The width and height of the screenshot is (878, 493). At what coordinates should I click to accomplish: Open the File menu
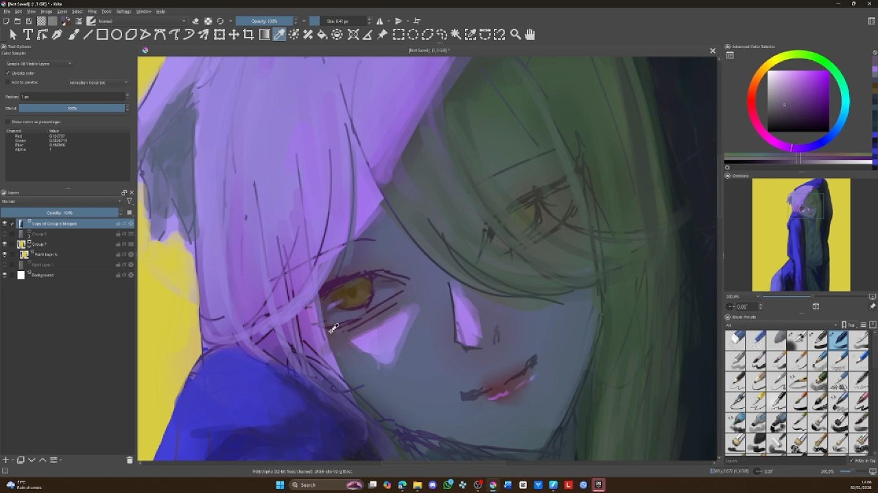(x=7, y=12)
